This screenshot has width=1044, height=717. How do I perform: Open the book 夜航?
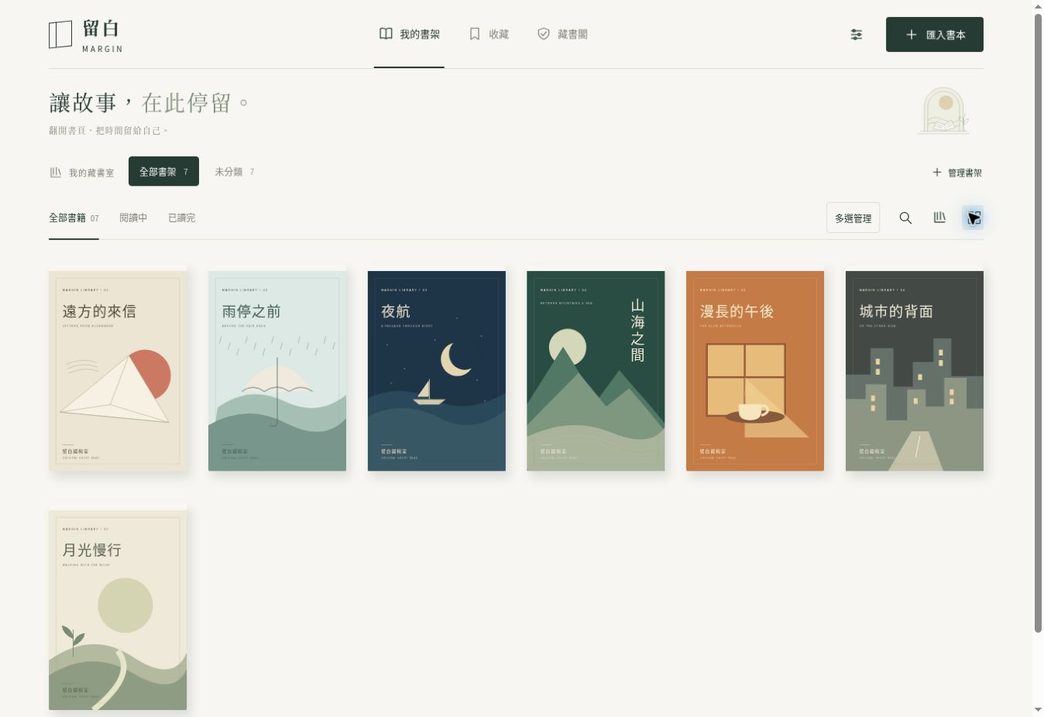437,371
